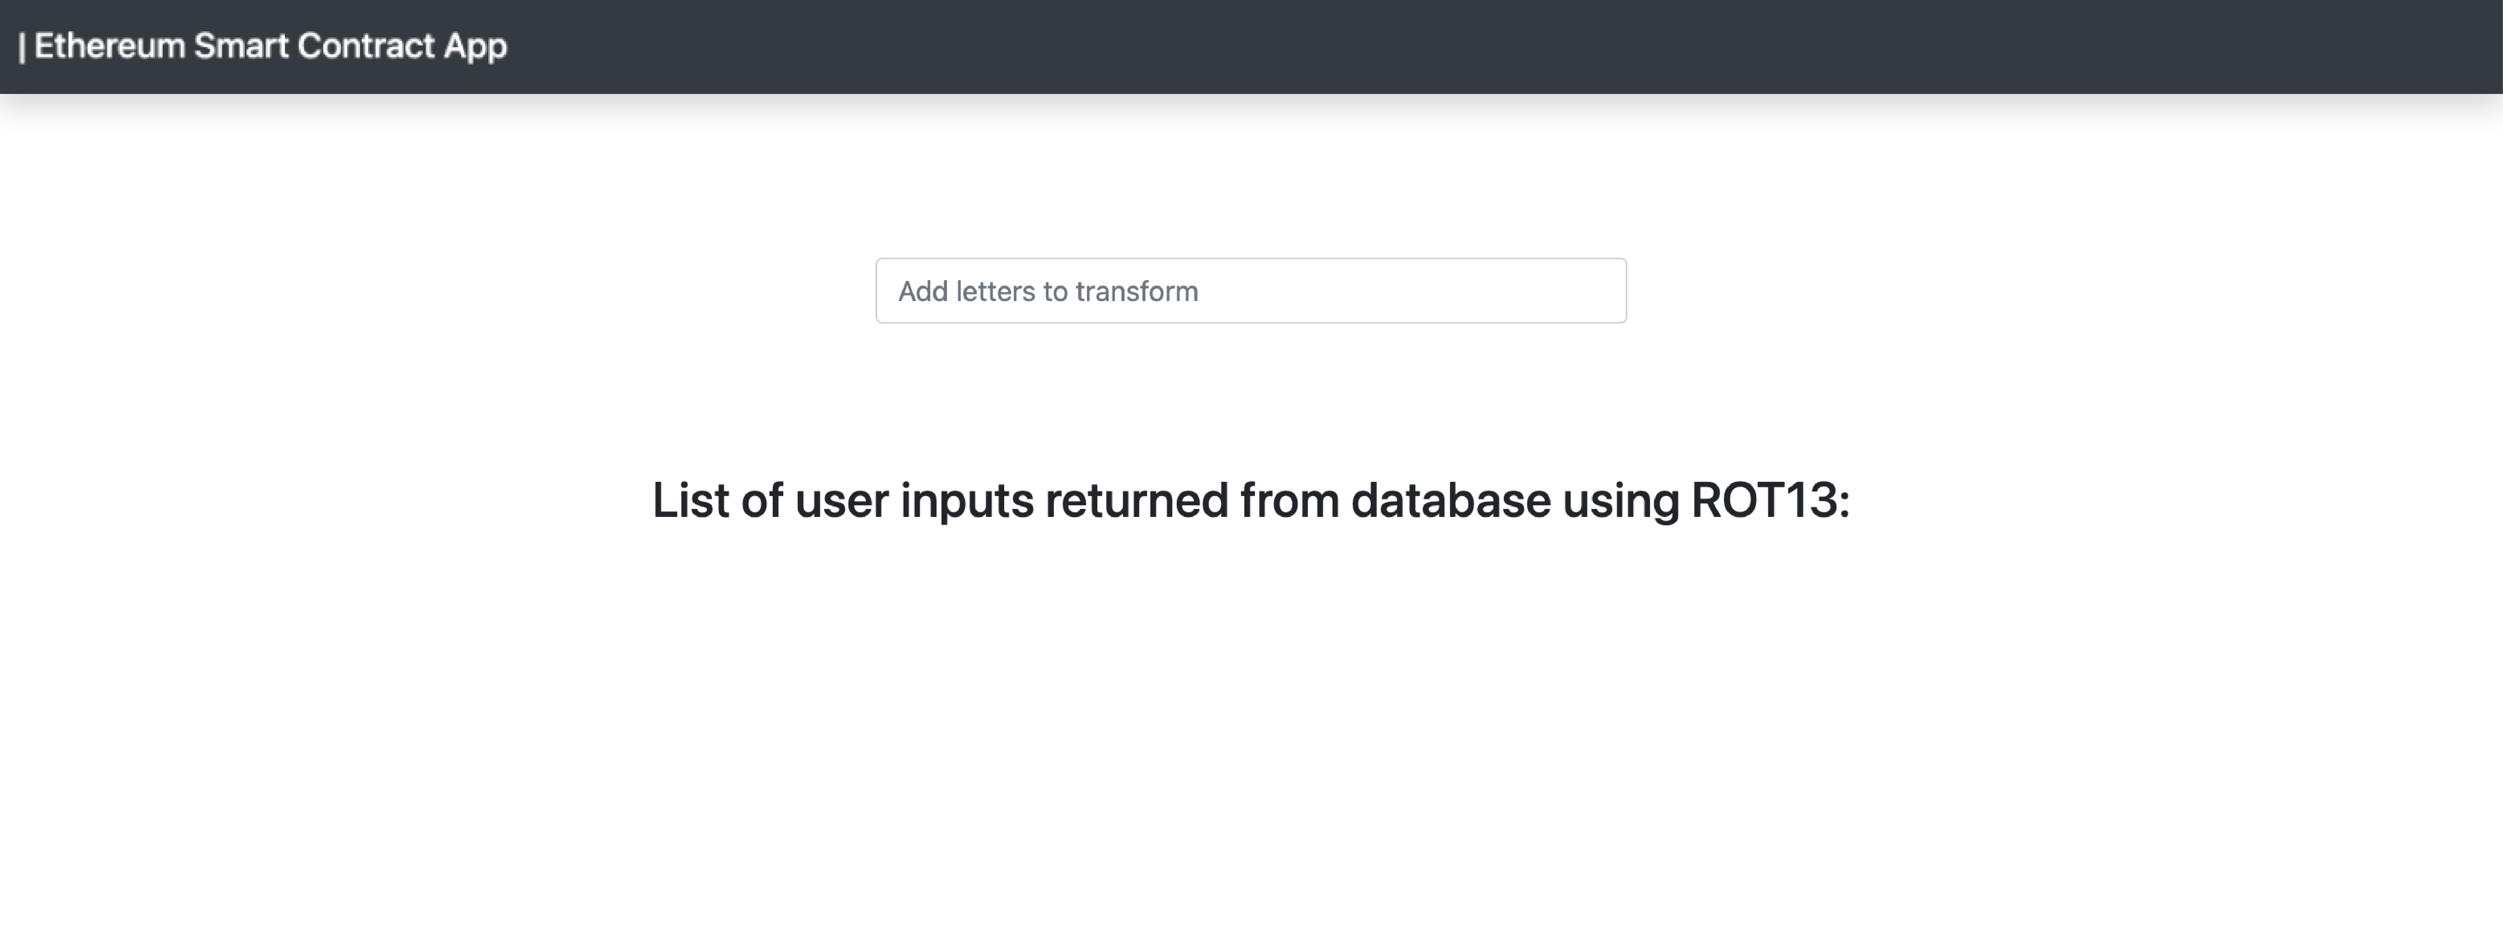Click the word 'Ethereum' in the navbar title

pyautogui.click(x=110, y=46)
